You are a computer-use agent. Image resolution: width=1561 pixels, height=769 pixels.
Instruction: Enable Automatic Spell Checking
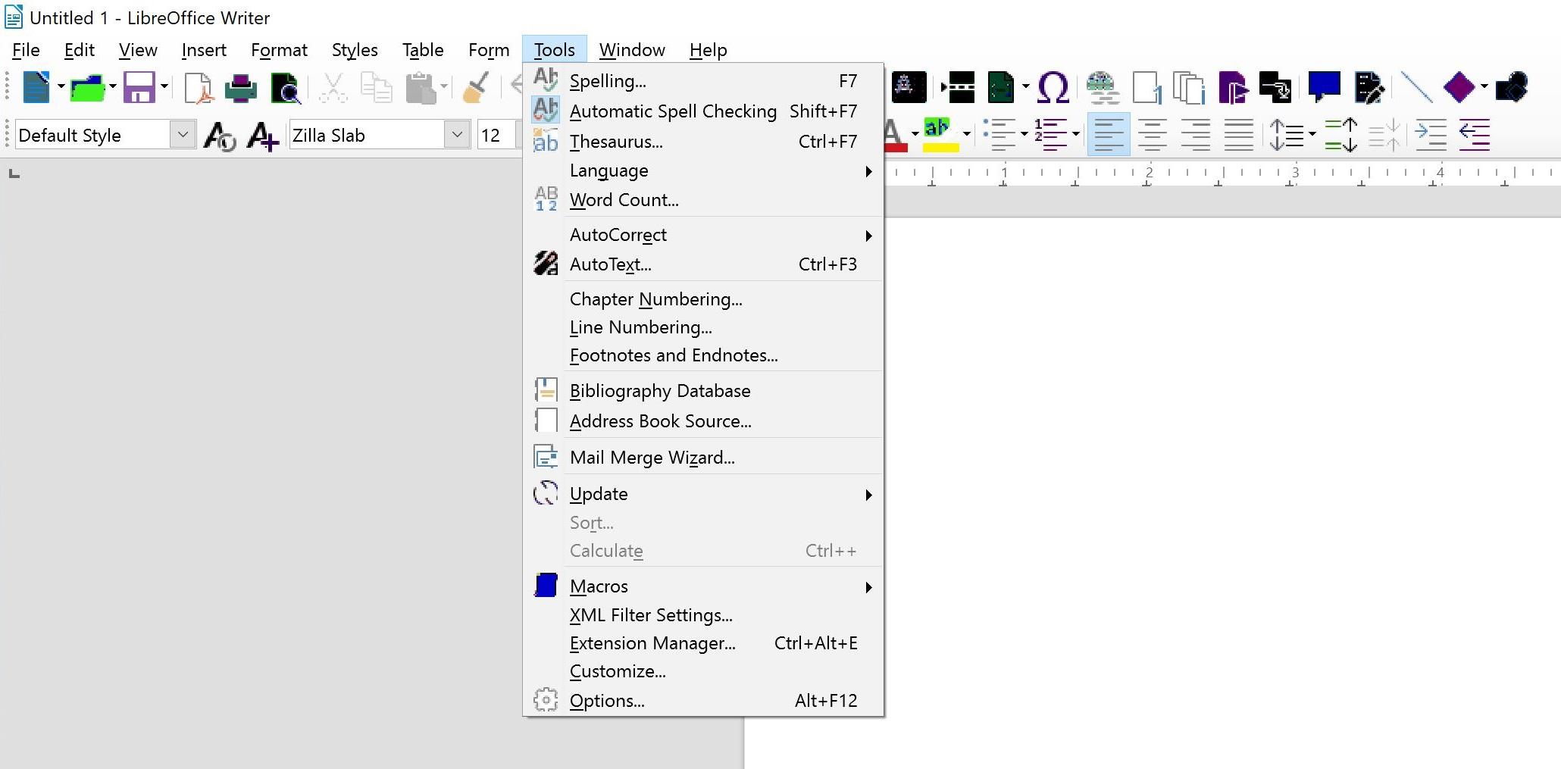point(673,111)
